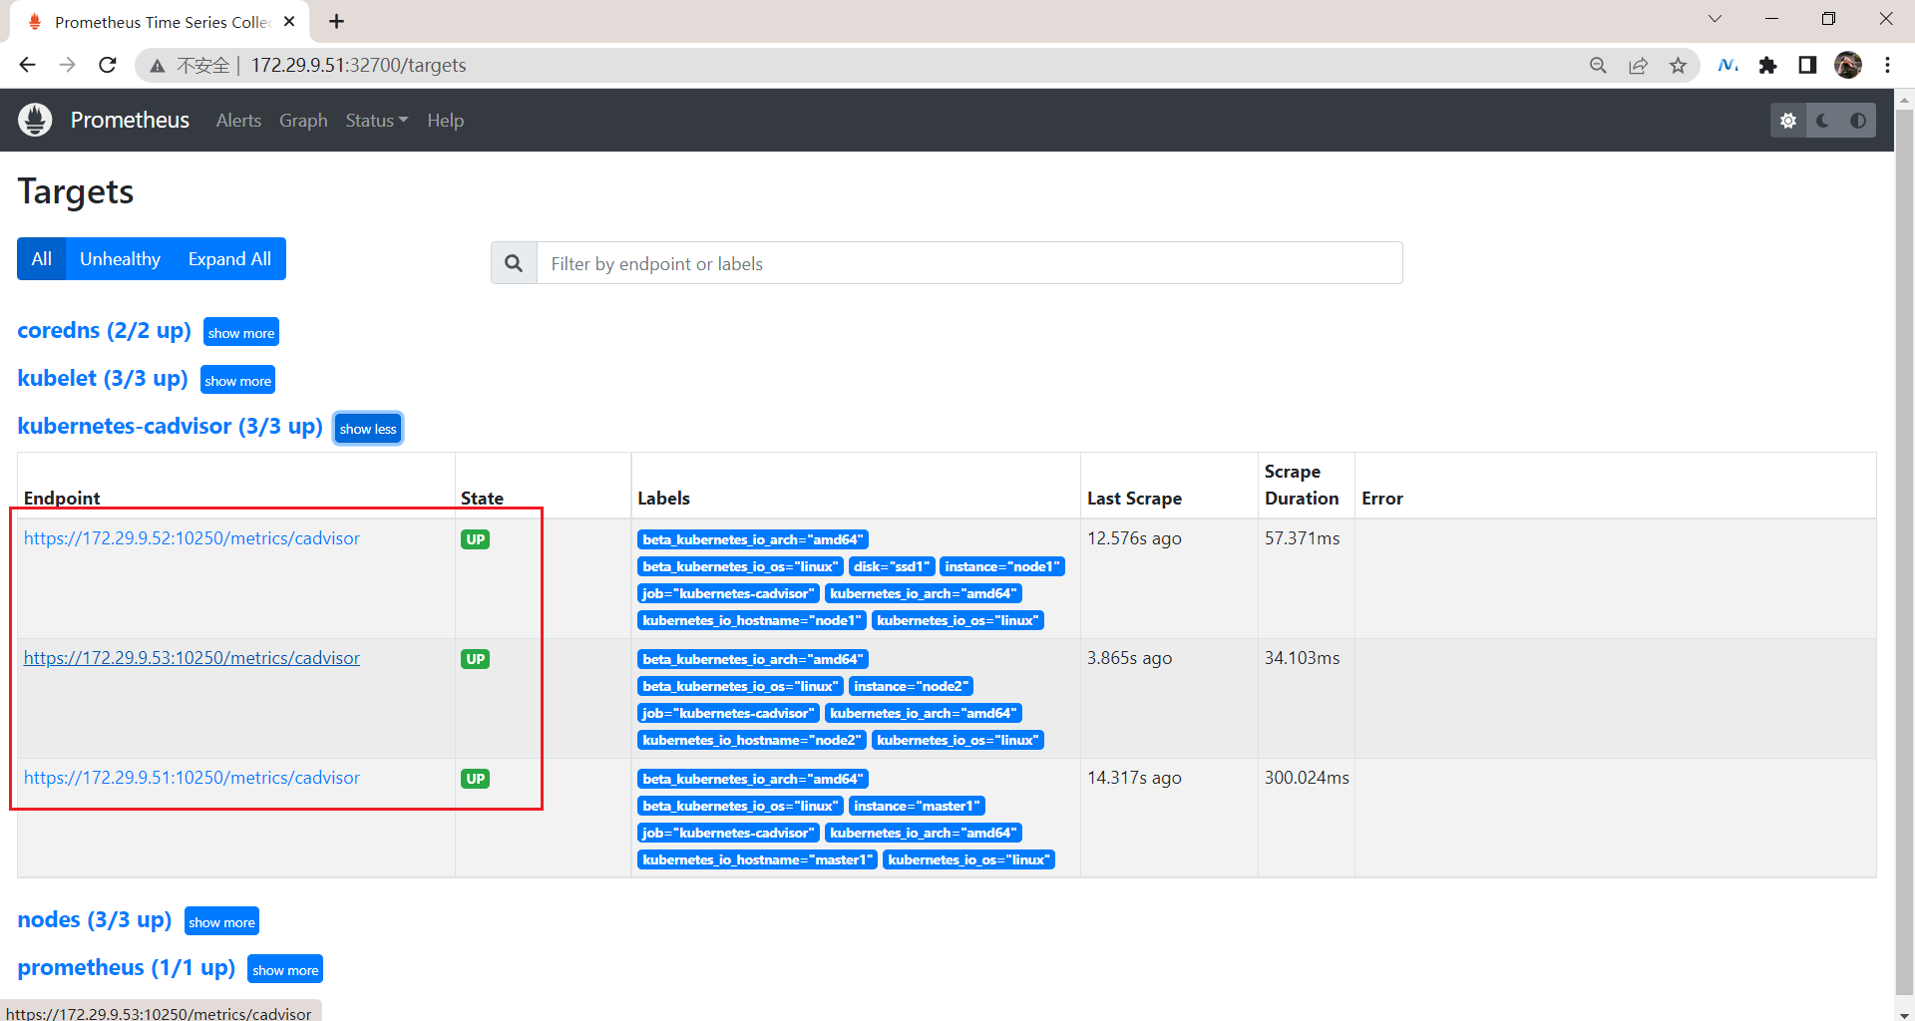This screenshot has width=1915, height=1021.
Task: Open the Chrome three-dot menu
Action: [x=1887, y=65]
